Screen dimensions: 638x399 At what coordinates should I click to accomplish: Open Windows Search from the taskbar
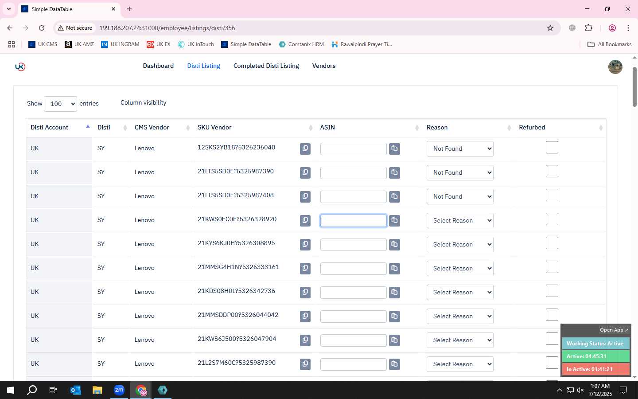pos(32,390)
